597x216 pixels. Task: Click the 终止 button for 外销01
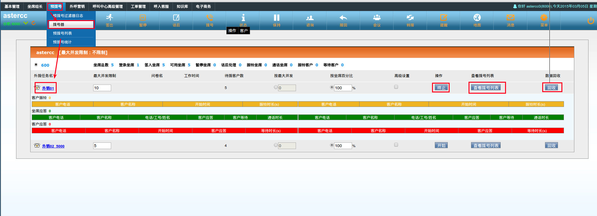point(441,88)
